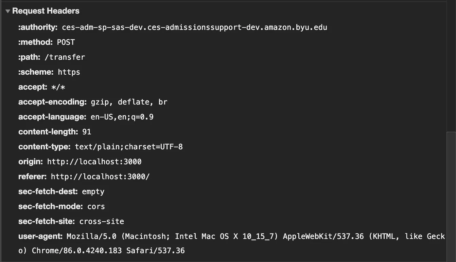Screen dimensions: 456x262
Task: Click the Request Headers section title
Action: pyautogui.click(x=46, y=11)
